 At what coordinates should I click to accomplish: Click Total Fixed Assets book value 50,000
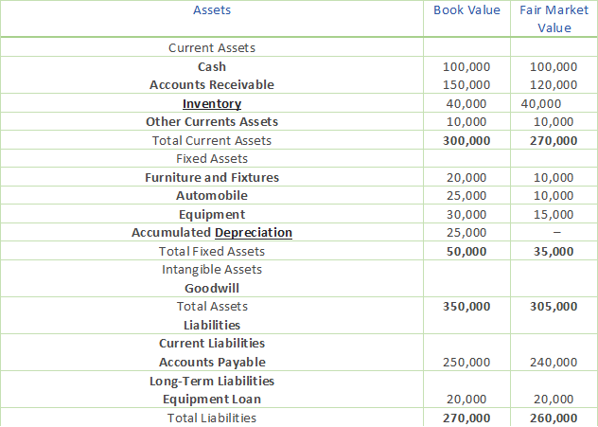point(466,252)
